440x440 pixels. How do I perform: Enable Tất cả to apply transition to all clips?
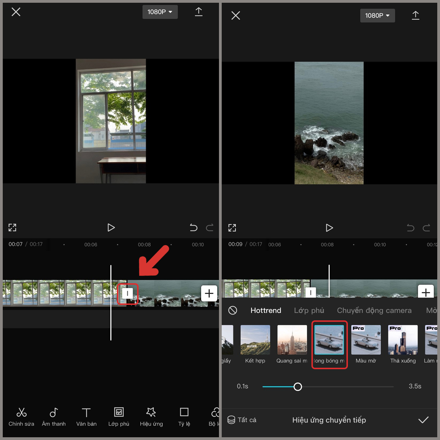point(242,420)
